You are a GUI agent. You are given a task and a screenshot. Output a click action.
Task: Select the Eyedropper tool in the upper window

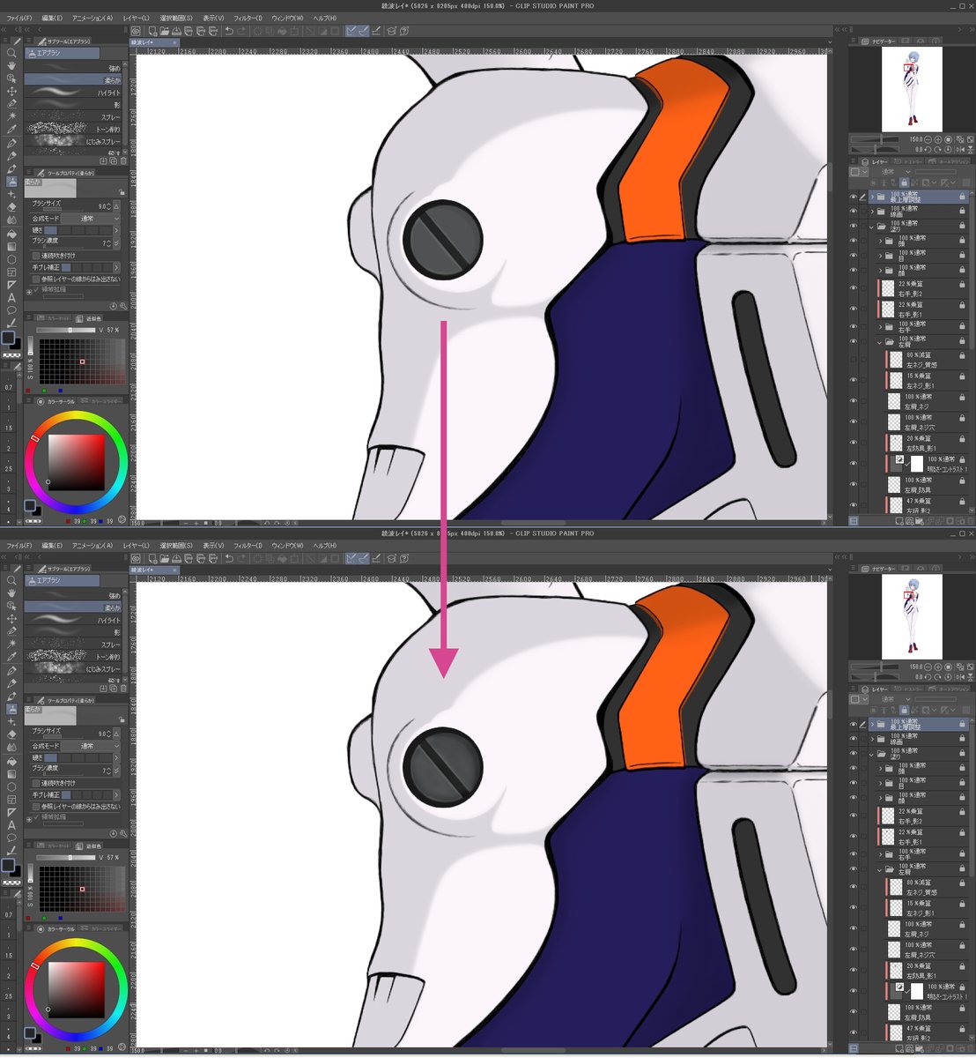point(11,129)
